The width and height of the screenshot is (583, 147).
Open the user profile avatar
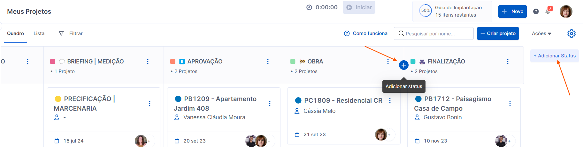tap(566, 11)
